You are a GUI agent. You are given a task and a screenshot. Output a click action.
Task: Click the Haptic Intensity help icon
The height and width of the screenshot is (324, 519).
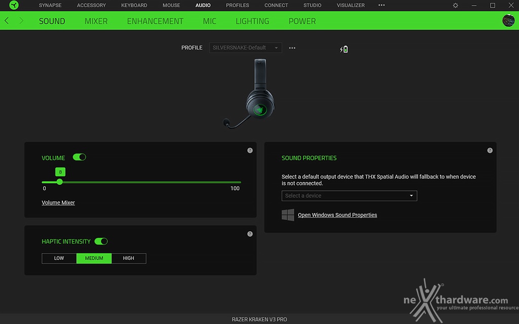coord(250,234)
